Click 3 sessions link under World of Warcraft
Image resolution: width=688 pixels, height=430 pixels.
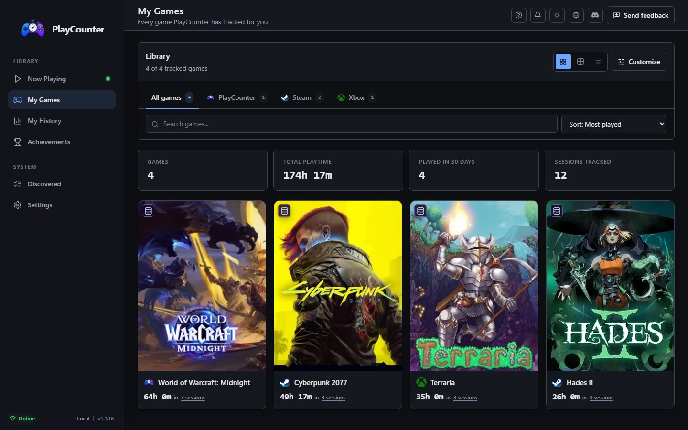pyautogui.click(x=193, y=398)
